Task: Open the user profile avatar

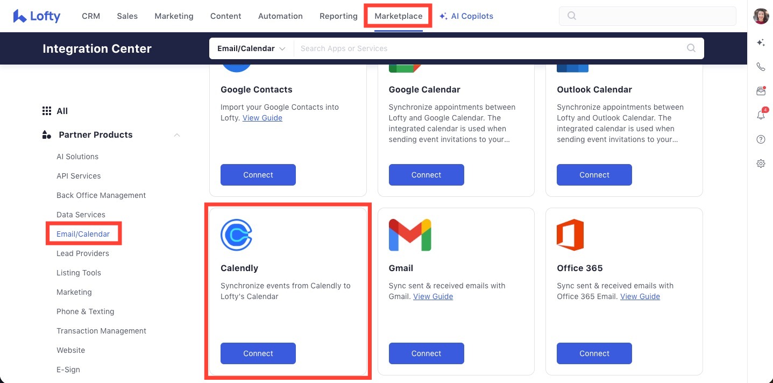Action: [x=761, y=16]
